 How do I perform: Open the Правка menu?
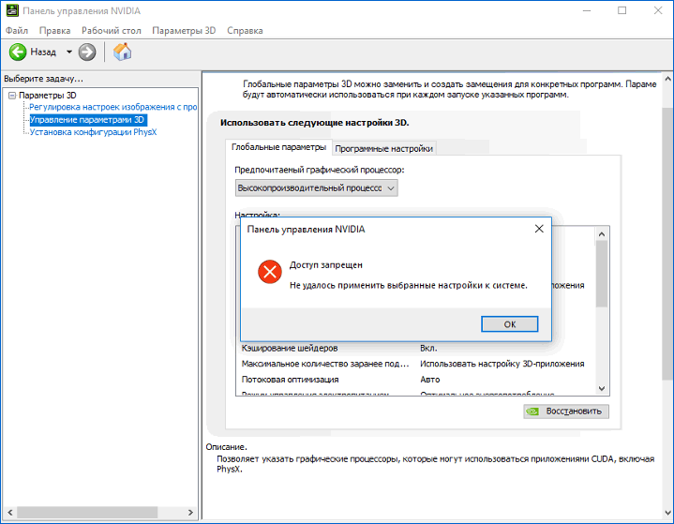coord(54,30)
